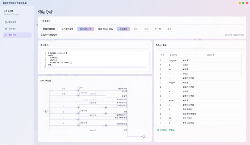Viewport: 250px width, 145px height.
Task: Click the 继续 button
Action: [146, 29]
